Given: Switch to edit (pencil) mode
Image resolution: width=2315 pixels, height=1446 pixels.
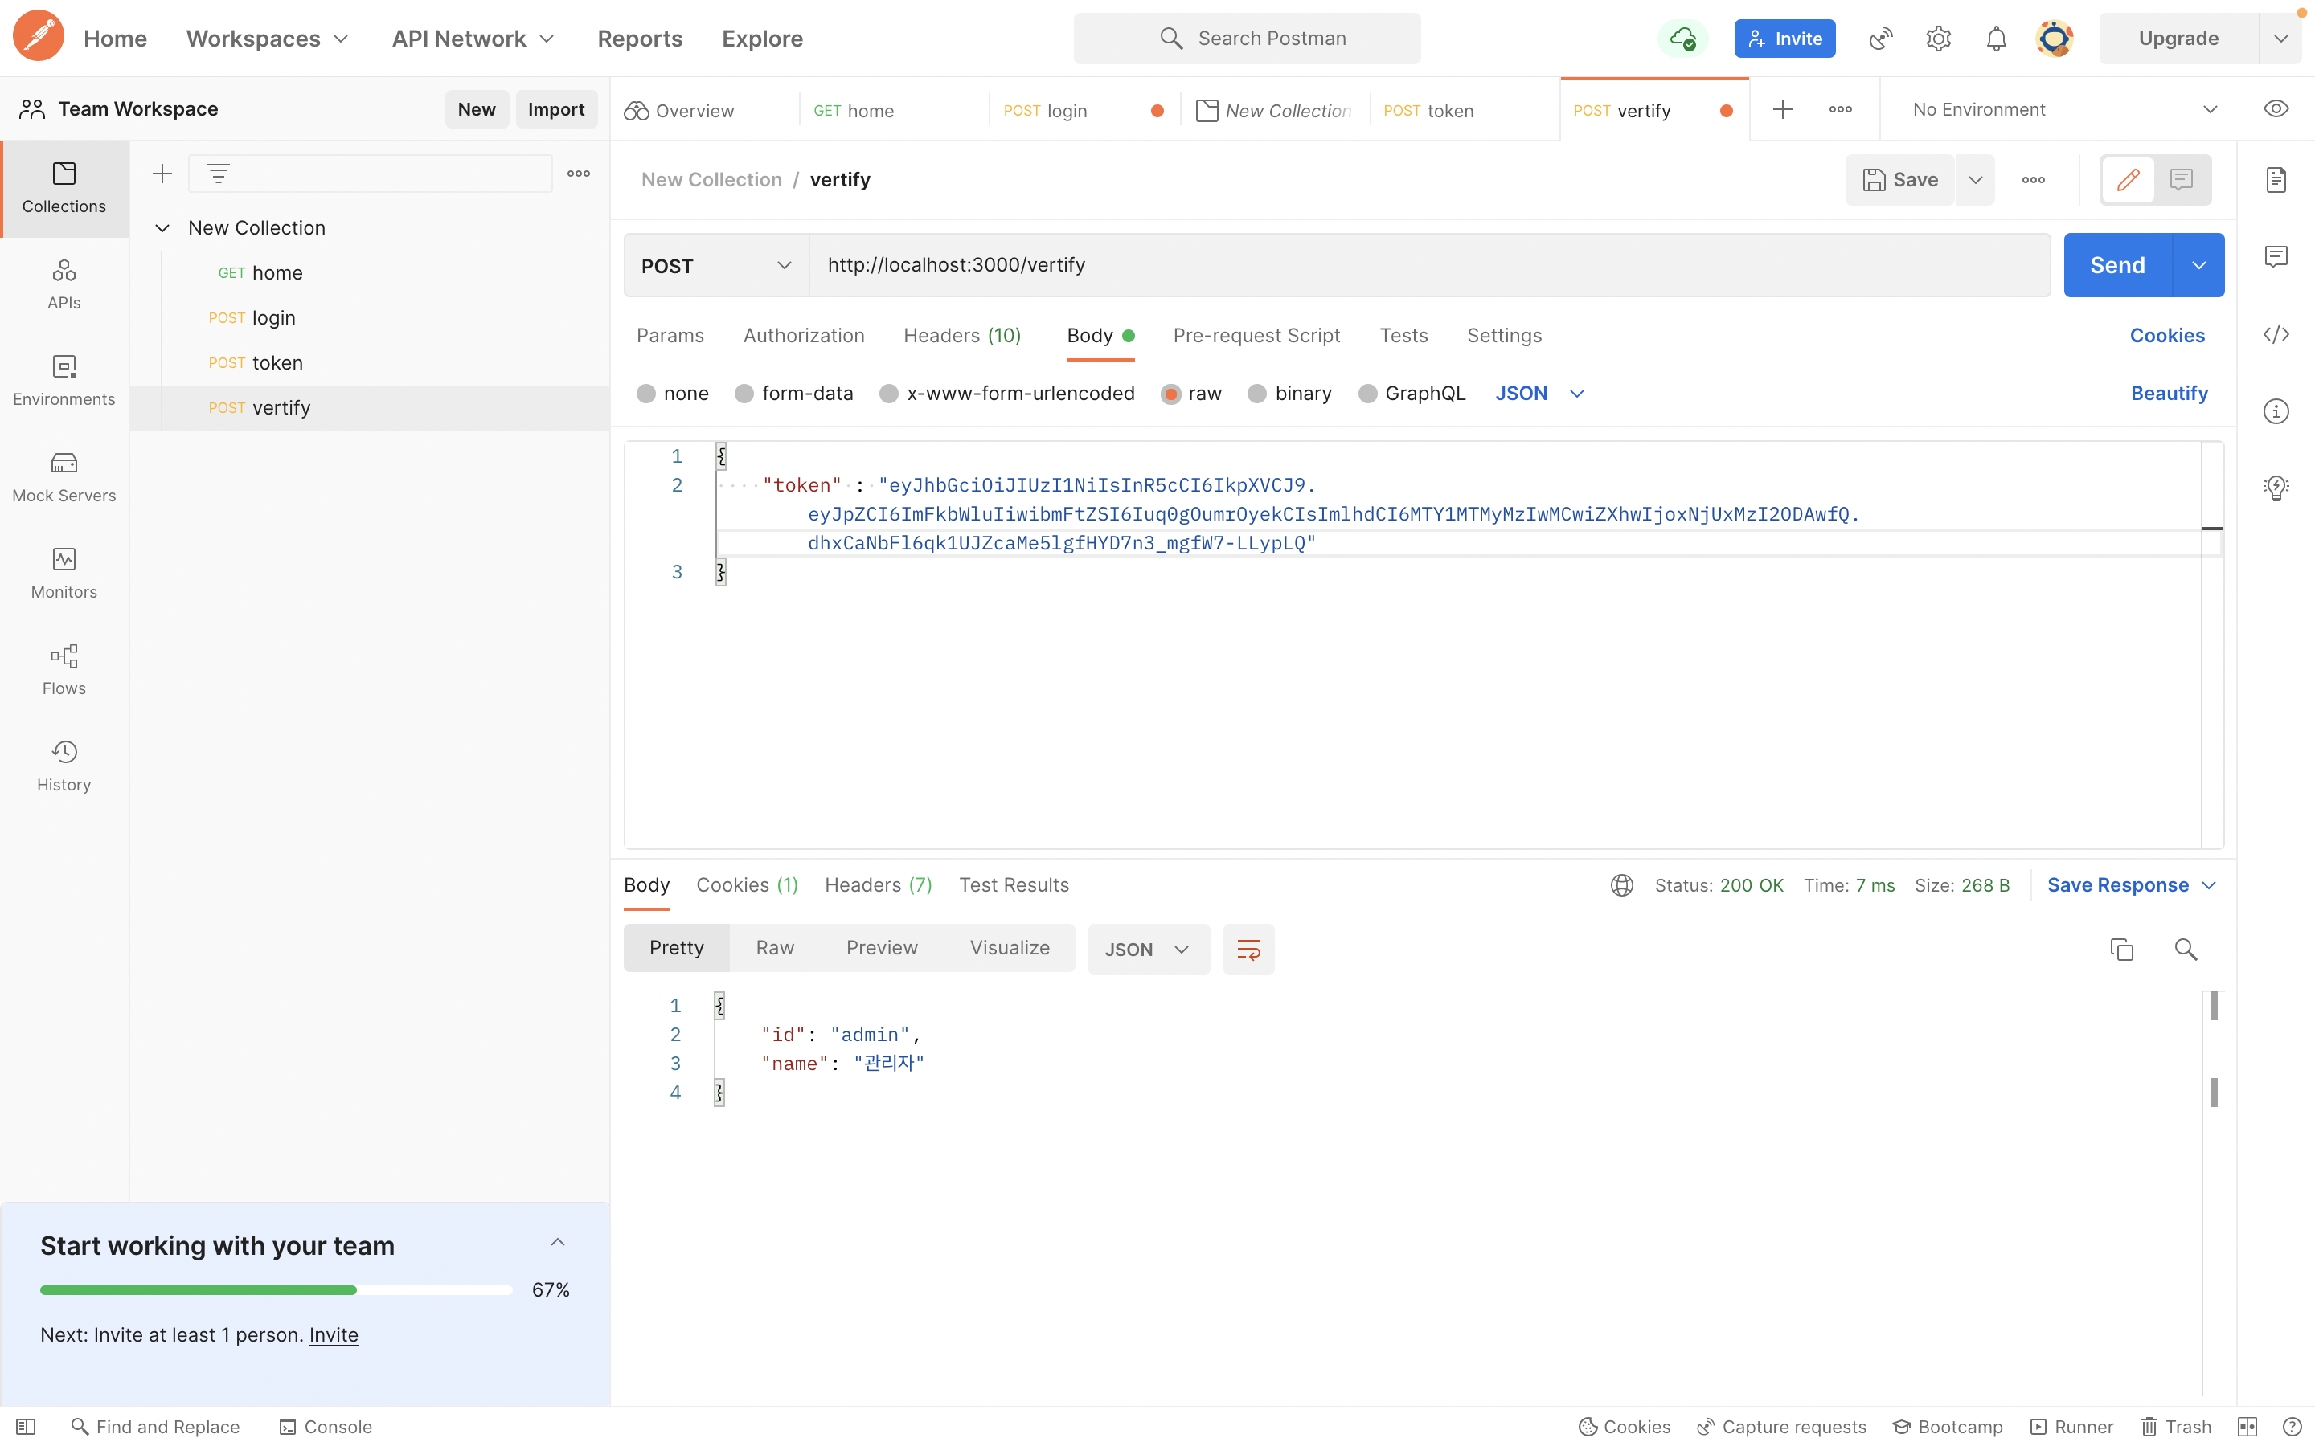Looking at the screenshot, I should (x=2129, y=180).
